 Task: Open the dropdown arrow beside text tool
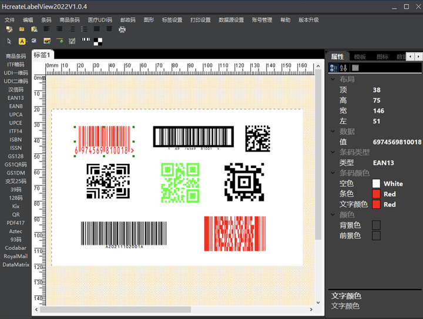click(27, 42)
